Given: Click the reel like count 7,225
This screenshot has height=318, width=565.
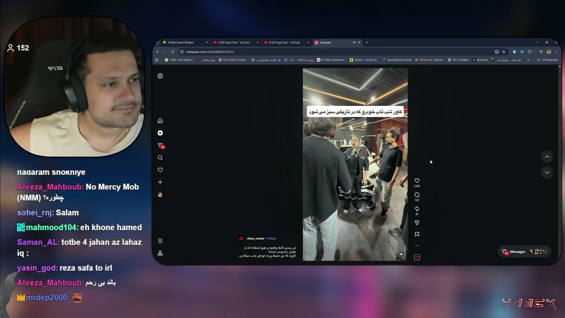Looking at the screenshot, I should tap(417, 186).
